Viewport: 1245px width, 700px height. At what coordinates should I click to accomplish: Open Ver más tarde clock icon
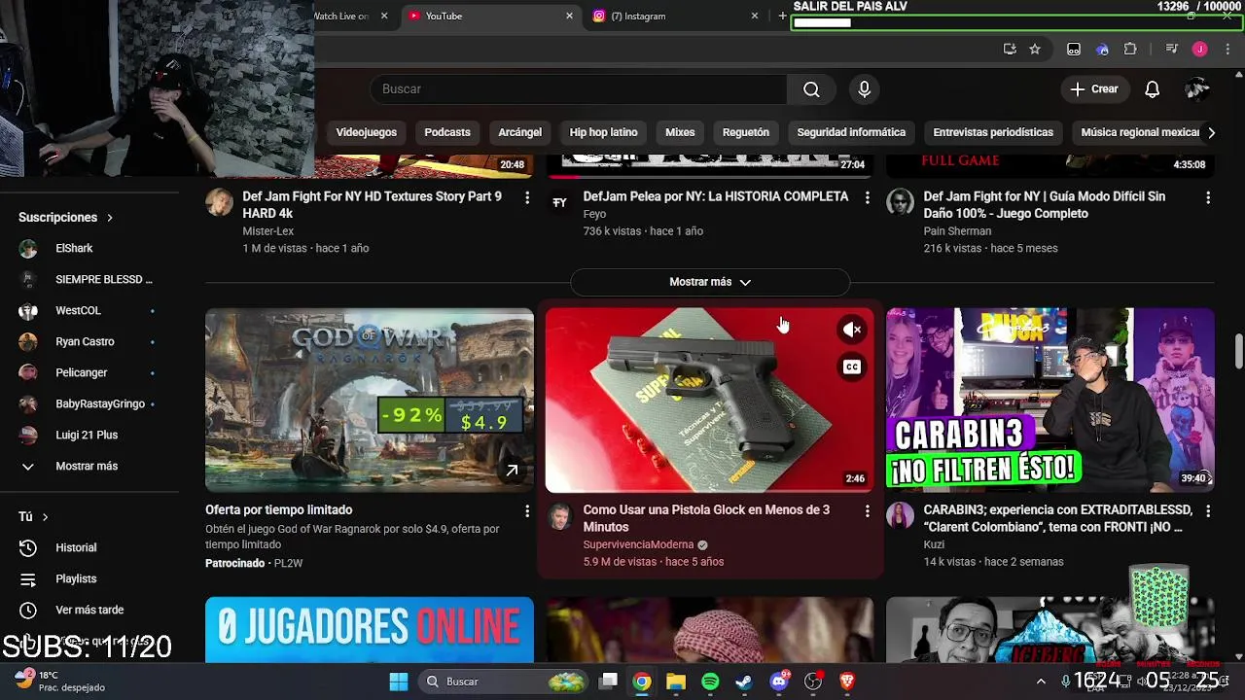[x=28, y=611]
